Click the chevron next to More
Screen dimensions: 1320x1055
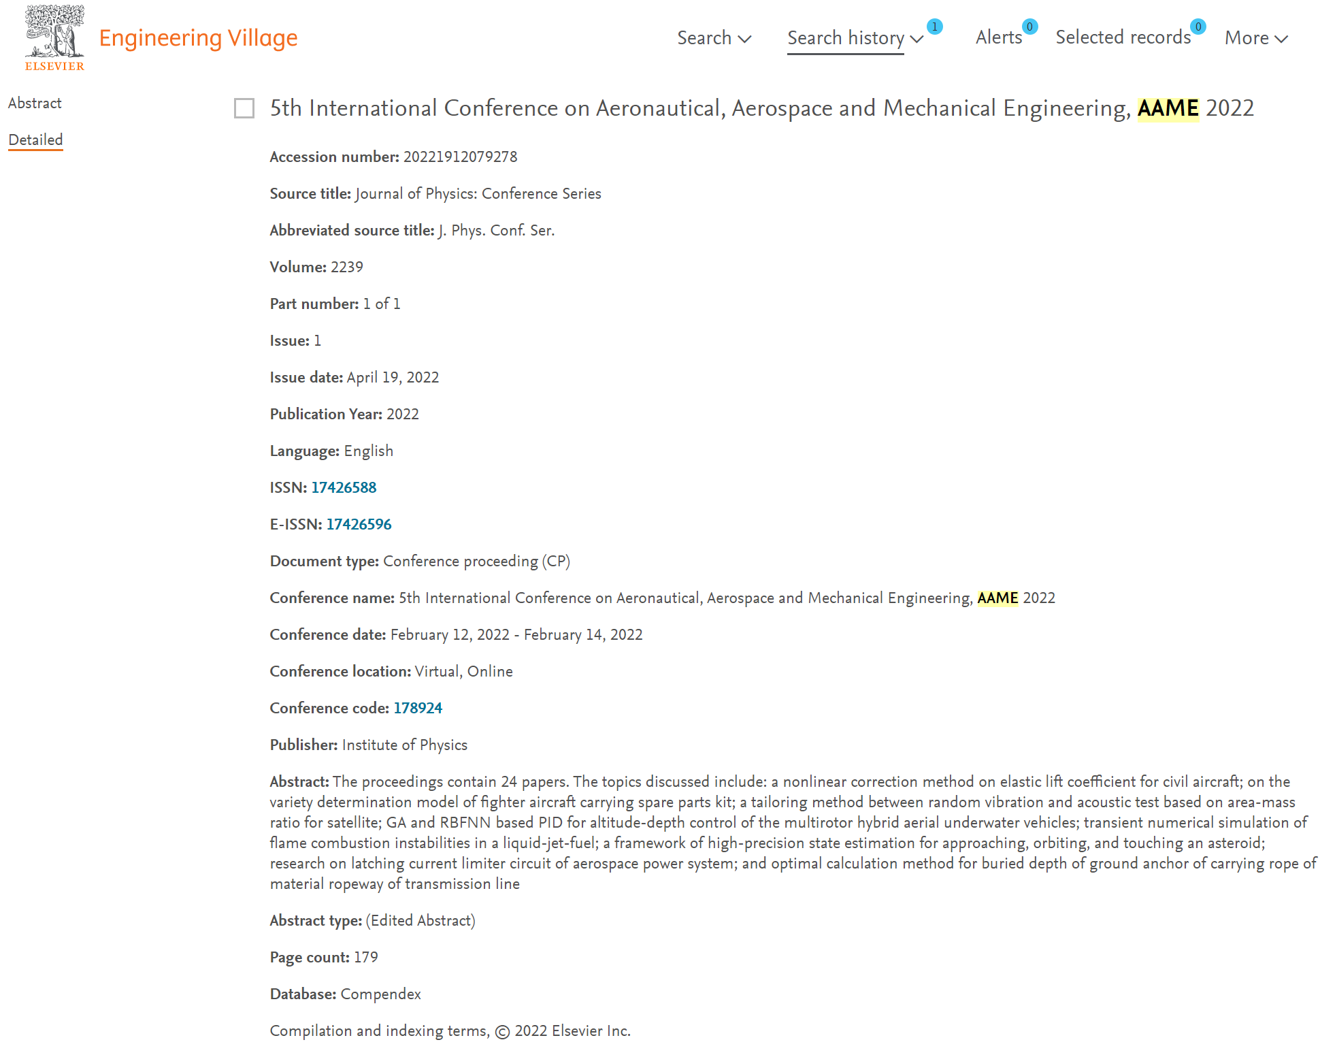click(x=1281, y=39)
